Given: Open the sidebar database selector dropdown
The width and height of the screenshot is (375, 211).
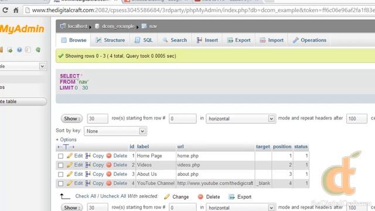Looking at the screenshot, I should (23, 66).
